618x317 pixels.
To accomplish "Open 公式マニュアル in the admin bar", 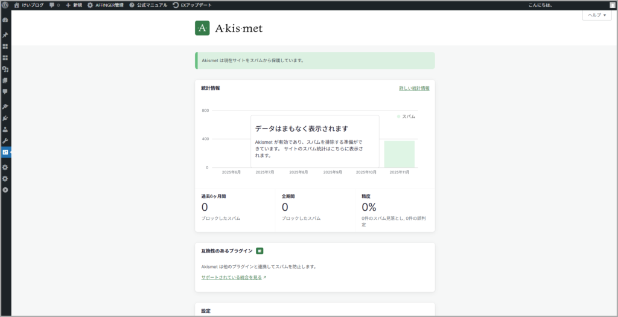I will click(x=148, y=5).
